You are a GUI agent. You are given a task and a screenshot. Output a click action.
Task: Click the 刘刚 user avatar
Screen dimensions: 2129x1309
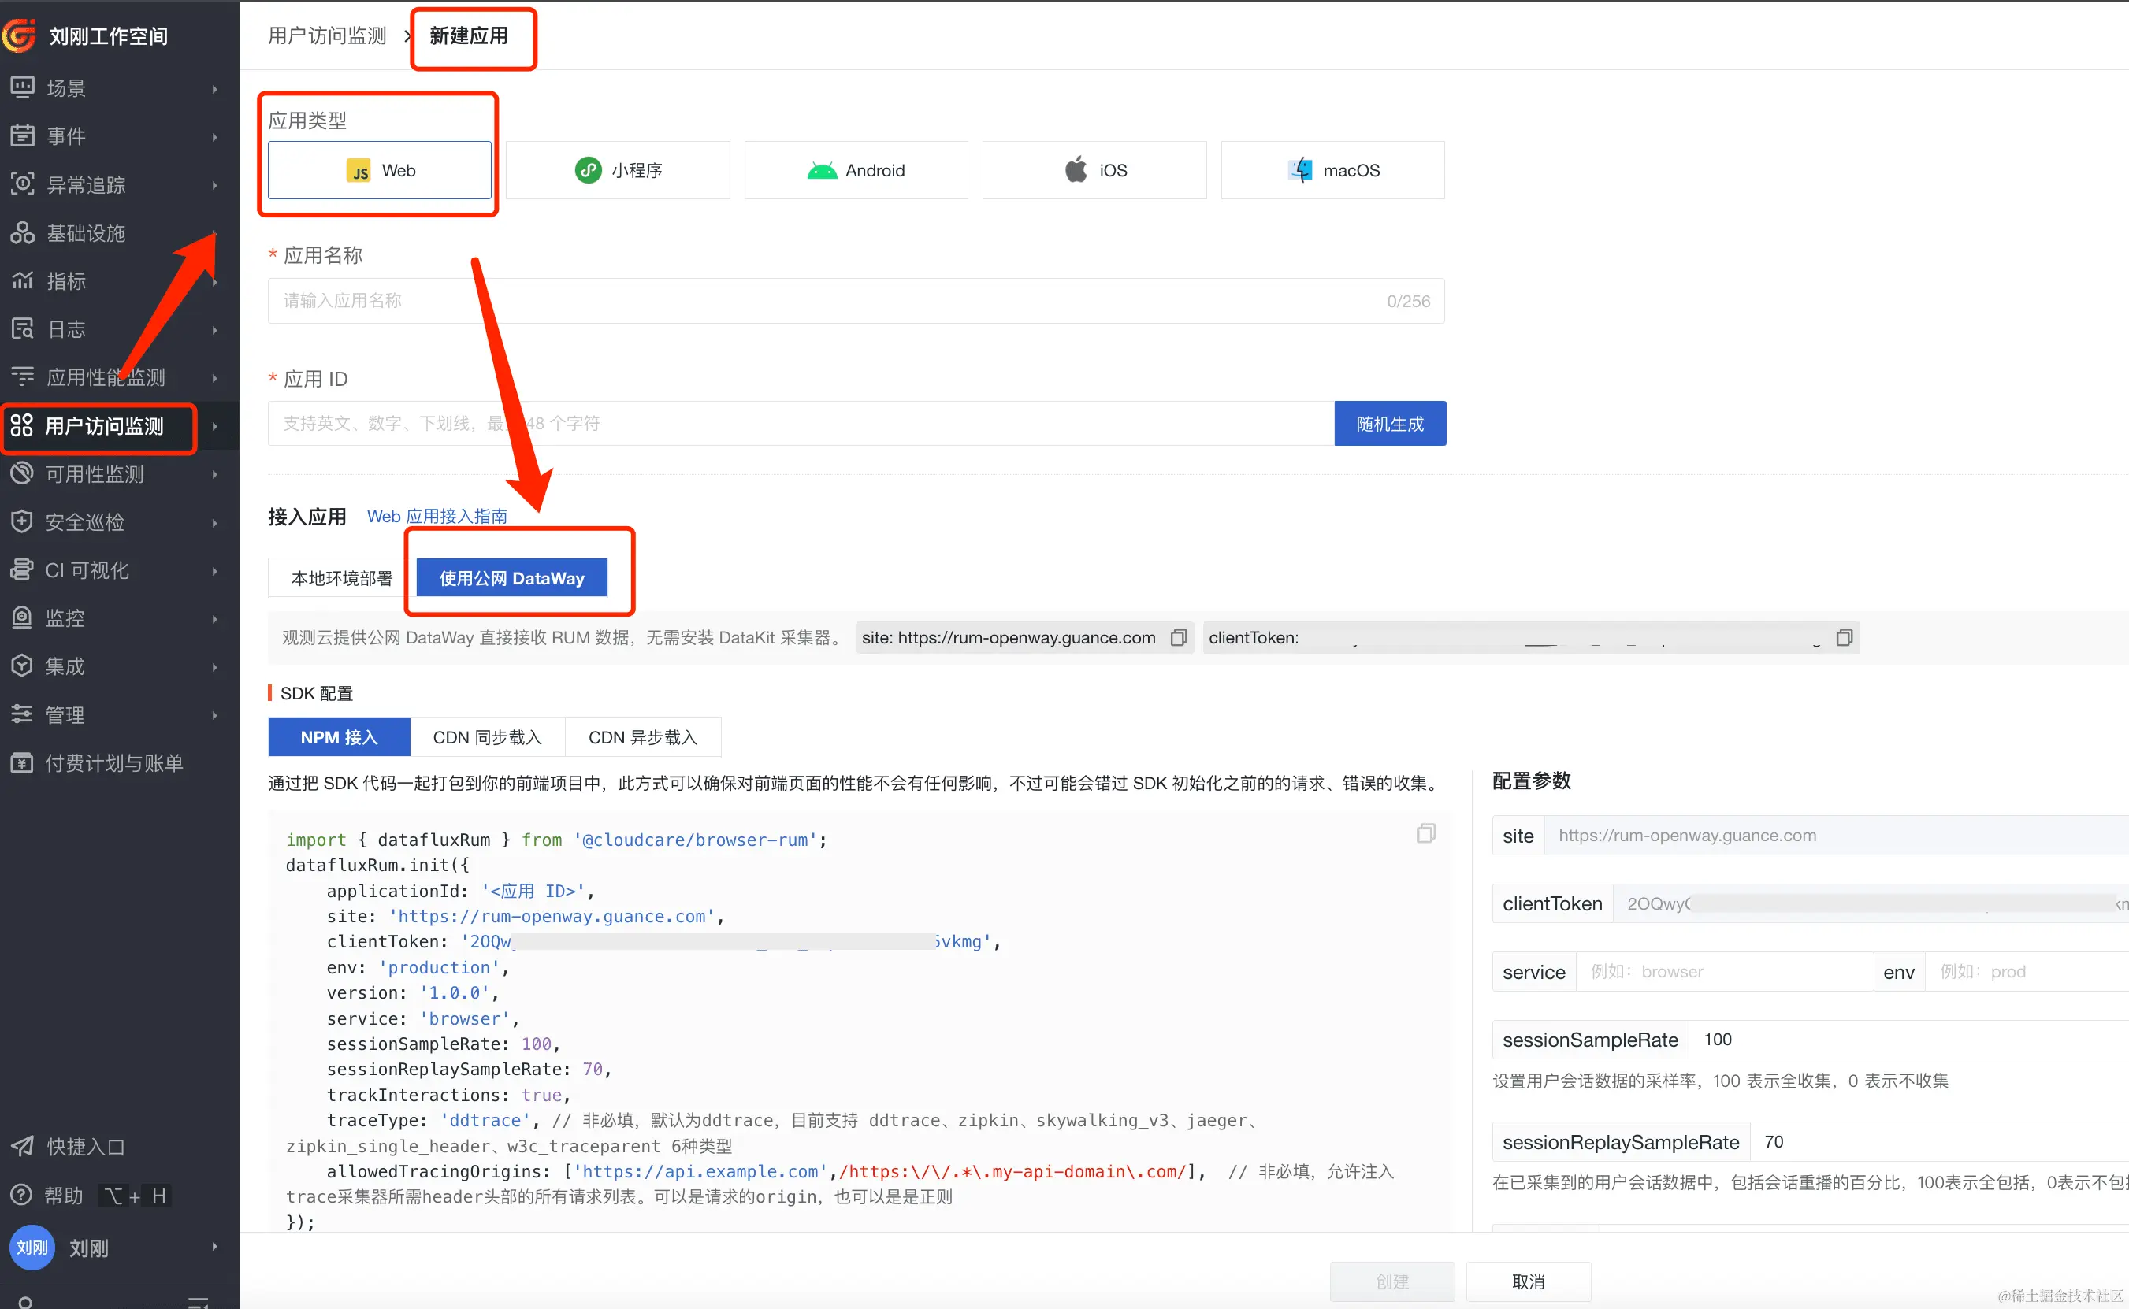pos(32,1248)
